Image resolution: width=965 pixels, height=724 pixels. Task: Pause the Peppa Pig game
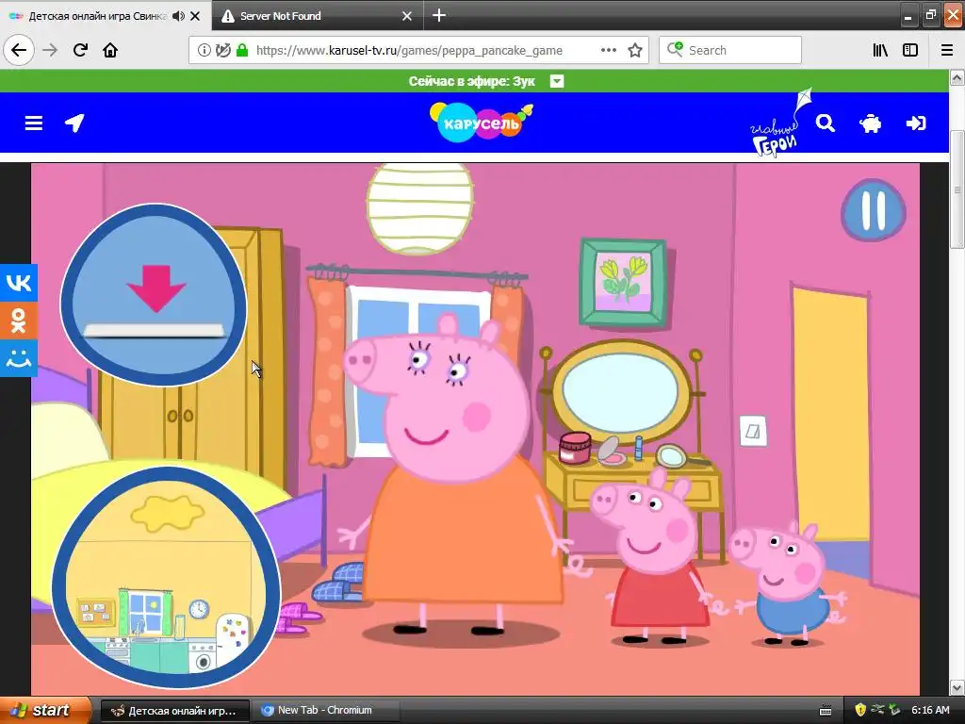tap(873, 210)
